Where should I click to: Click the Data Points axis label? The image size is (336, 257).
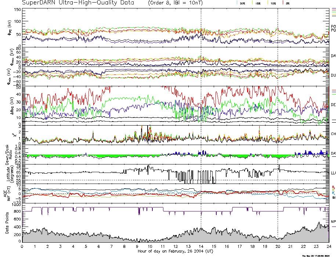tap(7, 223)
